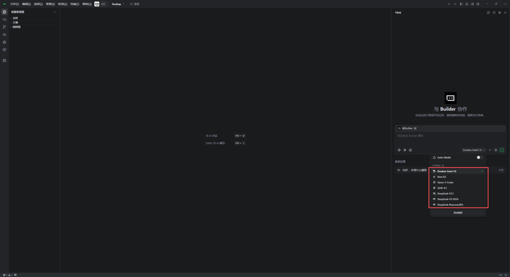Switch to IDE mode in the title bar

point(103,4)
